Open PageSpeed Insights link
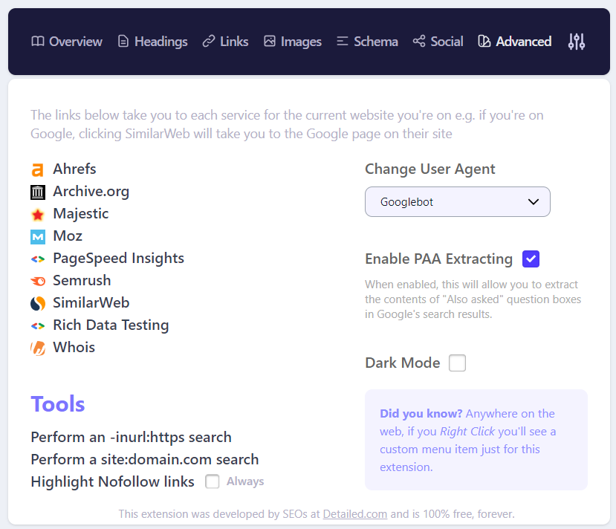This screenshot has width=616, height=529. click(x=118, y=259)
